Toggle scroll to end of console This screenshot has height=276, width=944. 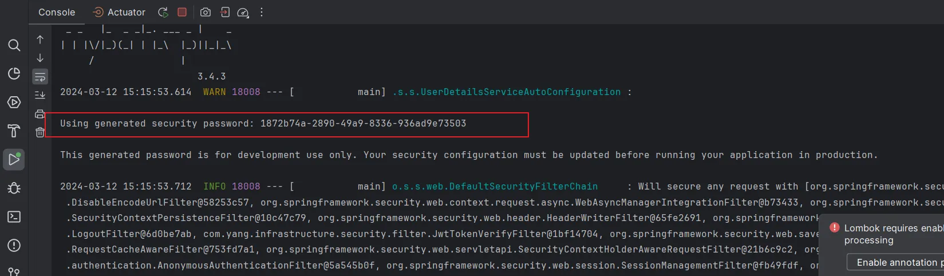(40, 95)
